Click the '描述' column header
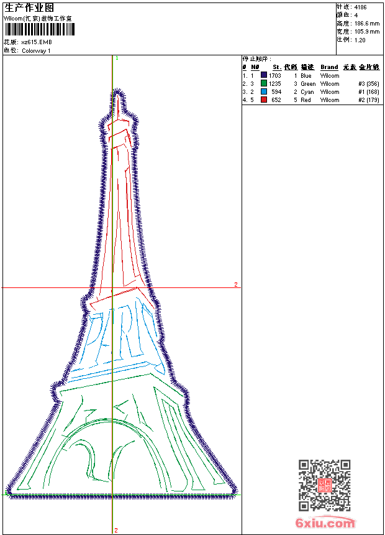Viewport: 385px width, 535px height. pyautogui.click(x=307, y=67)
